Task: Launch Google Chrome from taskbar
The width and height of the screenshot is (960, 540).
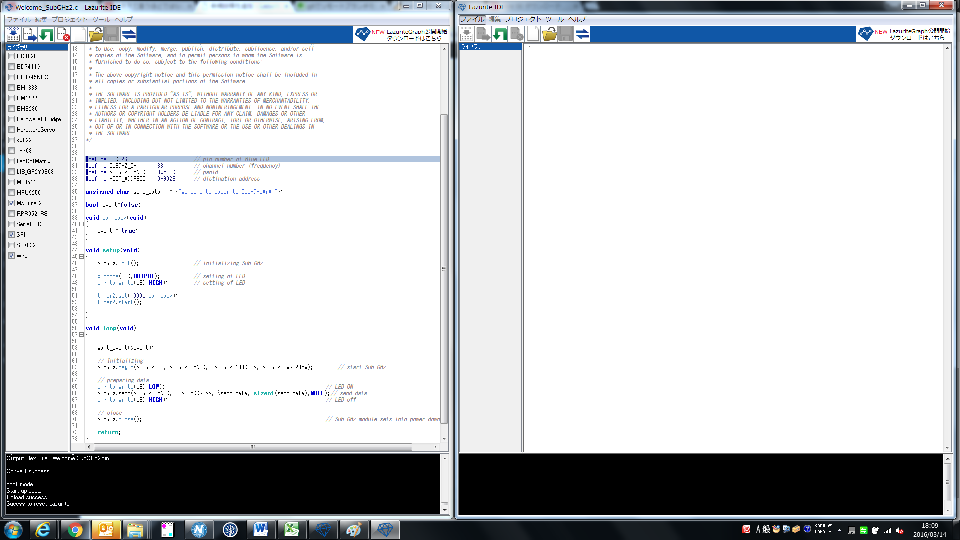Action: coord(75,530)
